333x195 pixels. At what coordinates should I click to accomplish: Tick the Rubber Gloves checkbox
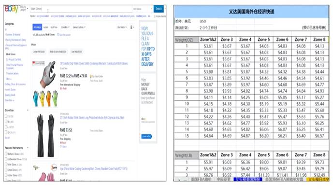coord(6,175)
